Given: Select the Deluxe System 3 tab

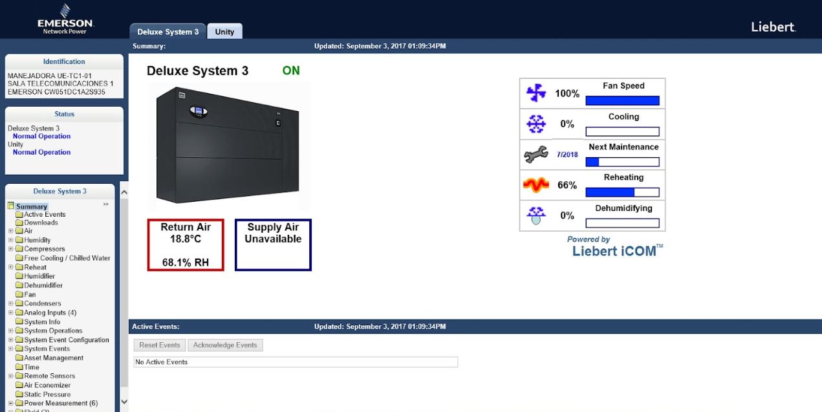Looking at the screenshot, I should click(x=168, y=32).
